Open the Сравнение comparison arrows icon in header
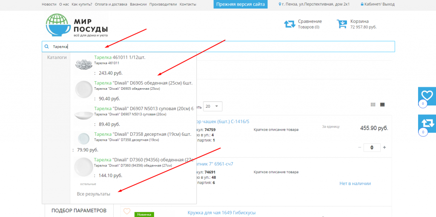The height and width of the screenshot is (217, 436). point(290,24)
